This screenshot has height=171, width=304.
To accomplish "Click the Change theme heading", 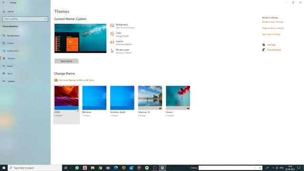I will point(65,74).
